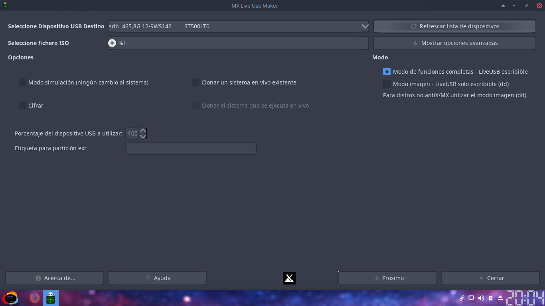
Task: Click the MX Linux logo at bottom
Action: tap(289, 278)
